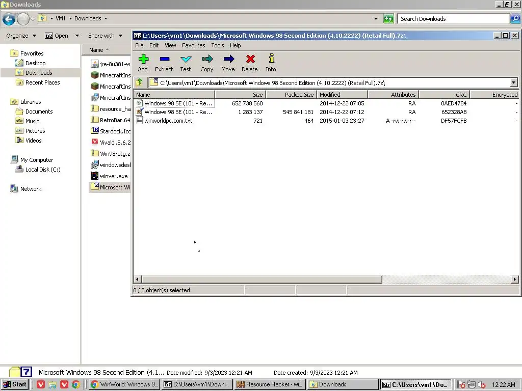The image size is (522, 391).
Task: Click the horizontal scrollbar left arrow
Action: (x=137, y=280)
